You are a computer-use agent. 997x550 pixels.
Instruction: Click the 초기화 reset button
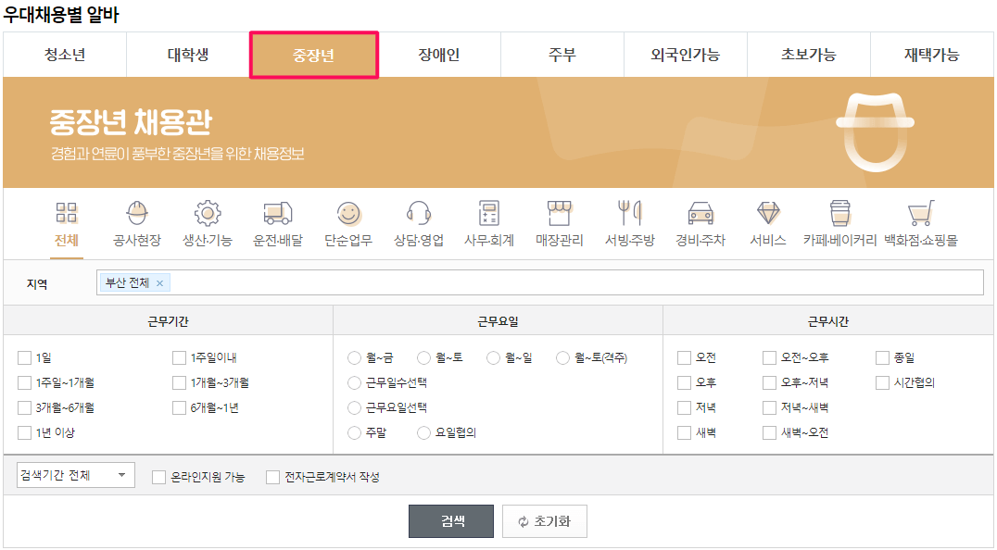click(544, 520)
